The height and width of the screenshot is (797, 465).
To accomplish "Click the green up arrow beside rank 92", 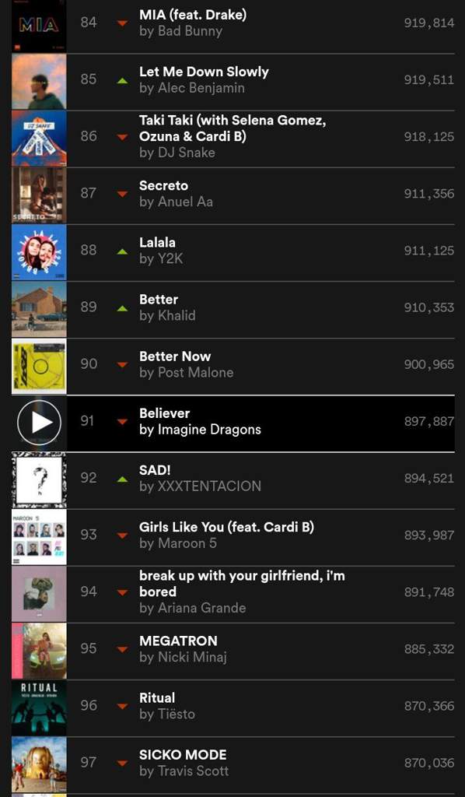I will coord(122,479).
